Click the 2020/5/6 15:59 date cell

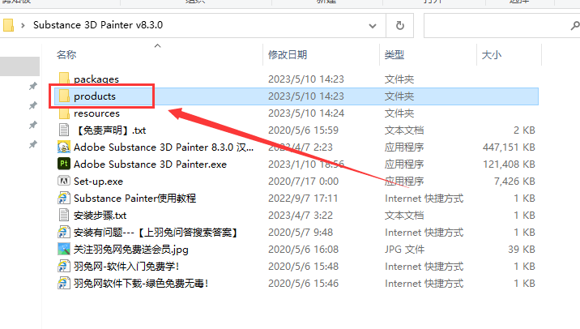point(303,130)
